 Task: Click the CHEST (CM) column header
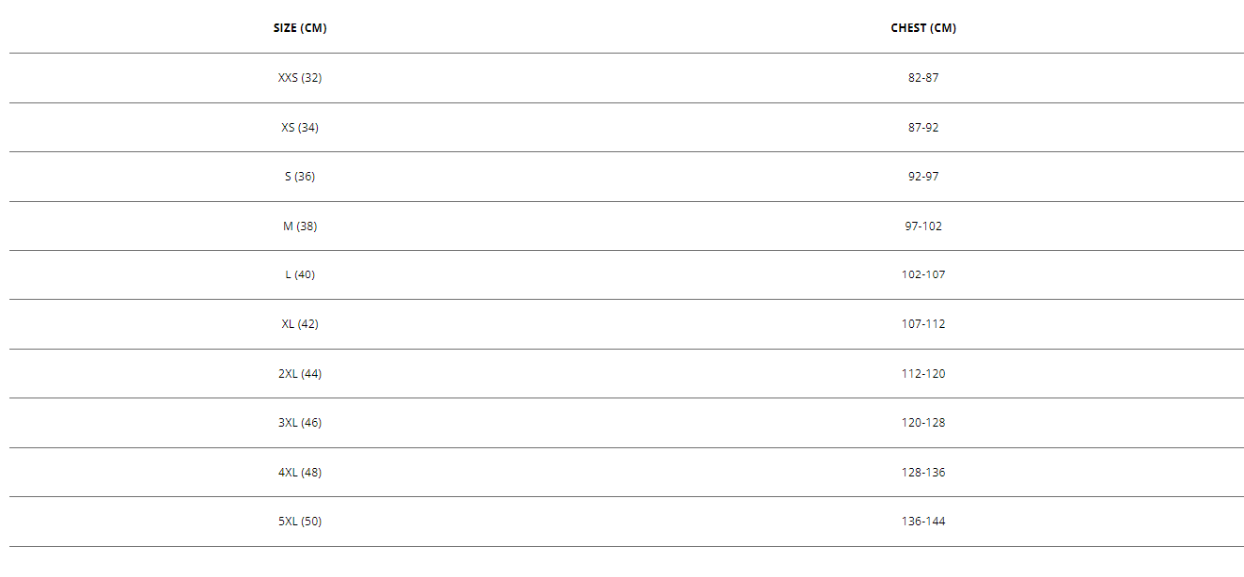923,28
